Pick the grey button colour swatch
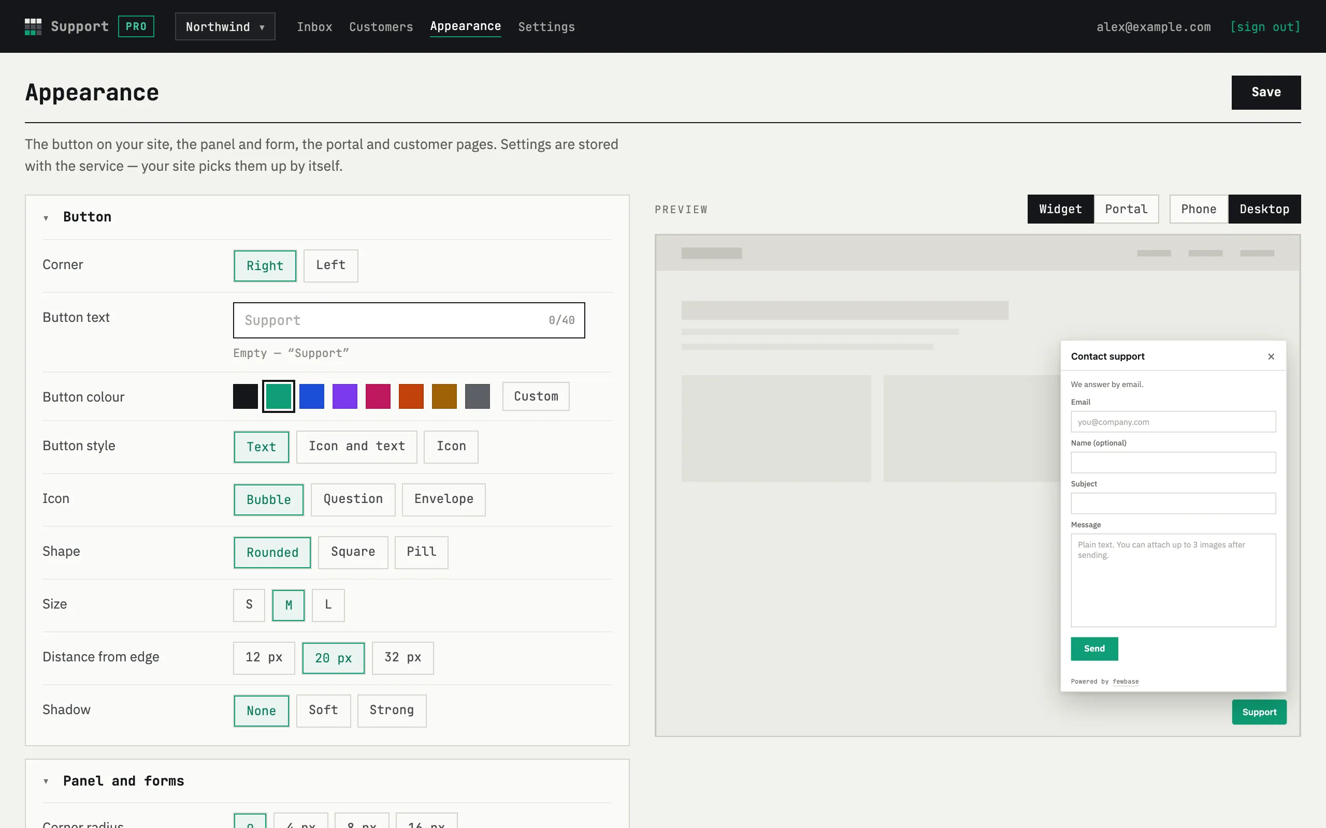This screenshot has width=1326, height=828. tap(477, 396)
